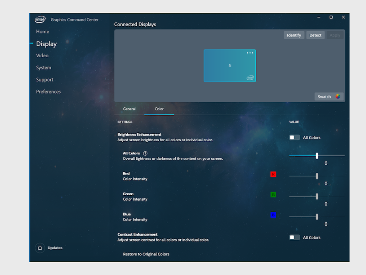Toggle Contrast Enhancement All Colors switch

point(294,237)
